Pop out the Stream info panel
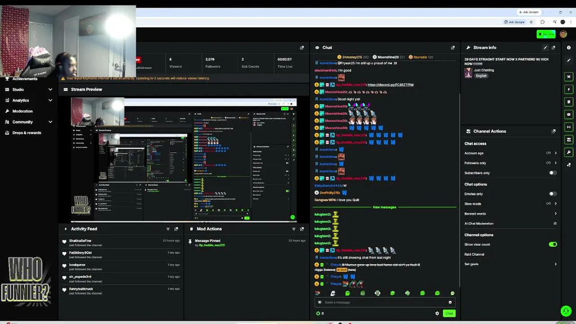The height and width of the screenshot is (324, 576). click(554, 47)
